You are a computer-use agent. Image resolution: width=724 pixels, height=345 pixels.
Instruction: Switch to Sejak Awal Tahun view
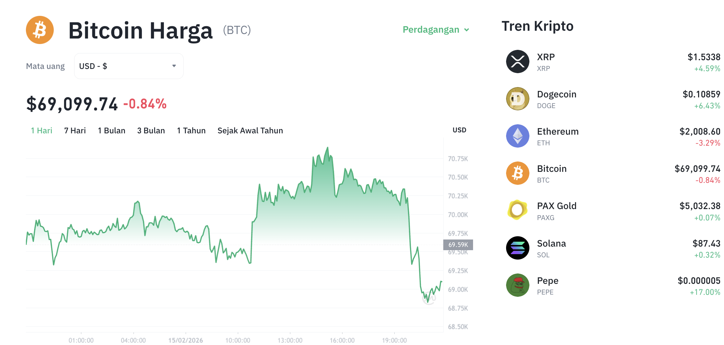click(x=250, y=130)
